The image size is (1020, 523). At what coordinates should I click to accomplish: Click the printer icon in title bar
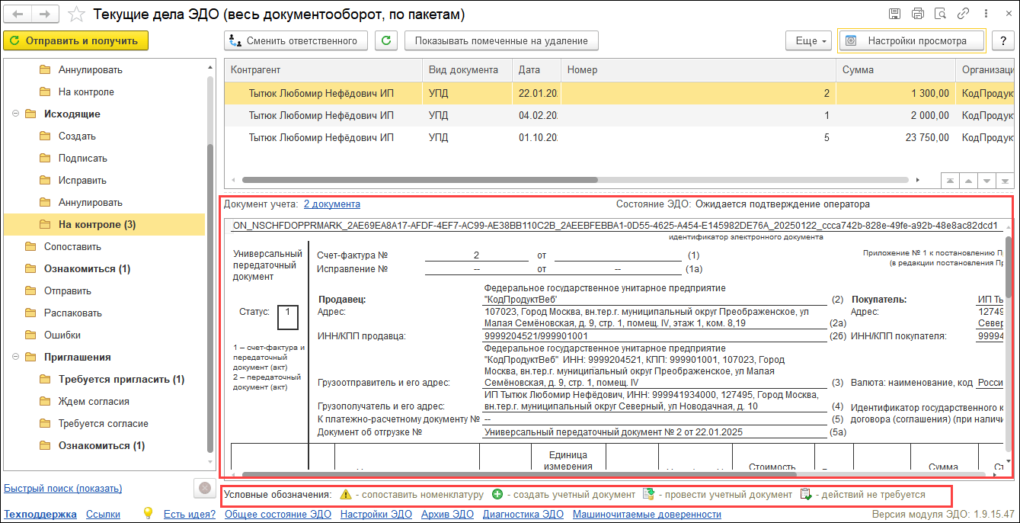click(x=918, y=14)
